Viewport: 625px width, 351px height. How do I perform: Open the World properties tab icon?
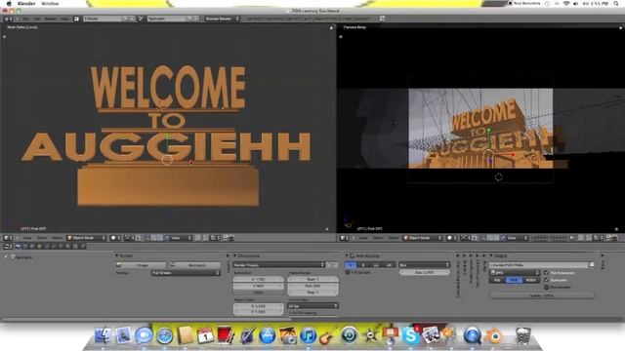(x=32, y=247)
